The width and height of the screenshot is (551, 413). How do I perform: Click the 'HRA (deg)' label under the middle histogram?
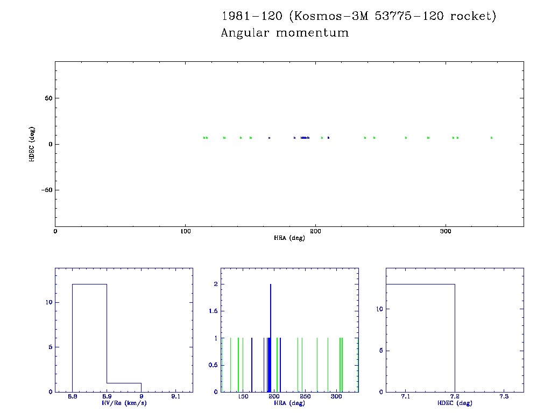[289, 403]
